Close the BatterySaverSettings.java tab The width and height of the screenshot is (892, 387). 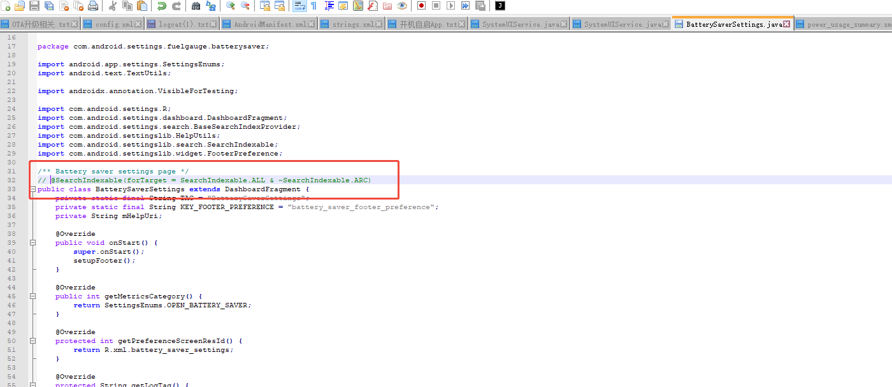pos(787,24)
